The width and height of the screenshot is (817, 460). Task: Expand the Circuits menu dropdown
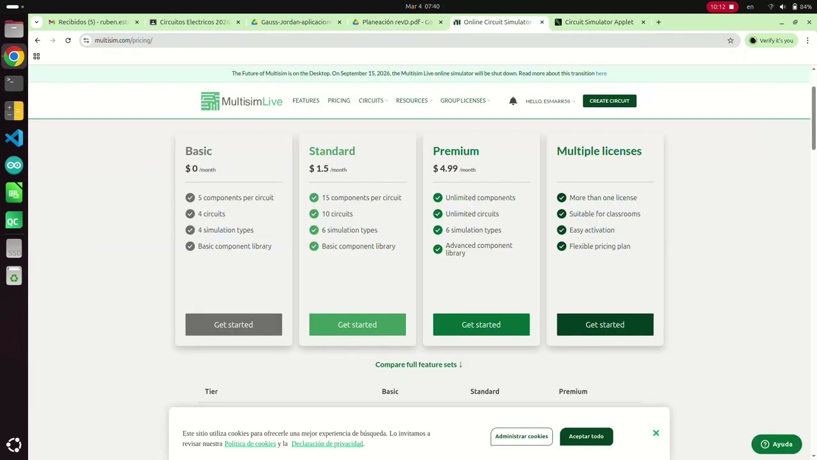(x=373, y=101)
